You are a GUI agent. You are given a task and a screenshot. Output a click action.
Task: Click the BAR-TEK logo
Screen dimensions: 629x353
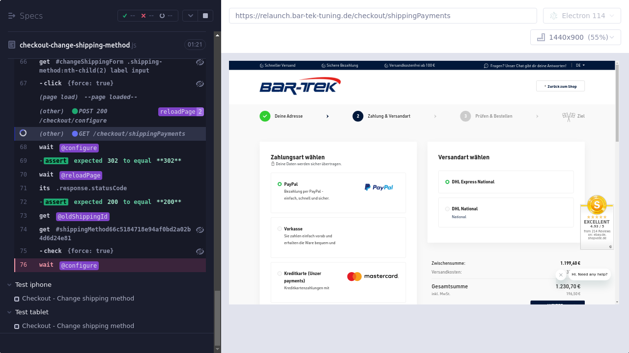click(300, 86)
